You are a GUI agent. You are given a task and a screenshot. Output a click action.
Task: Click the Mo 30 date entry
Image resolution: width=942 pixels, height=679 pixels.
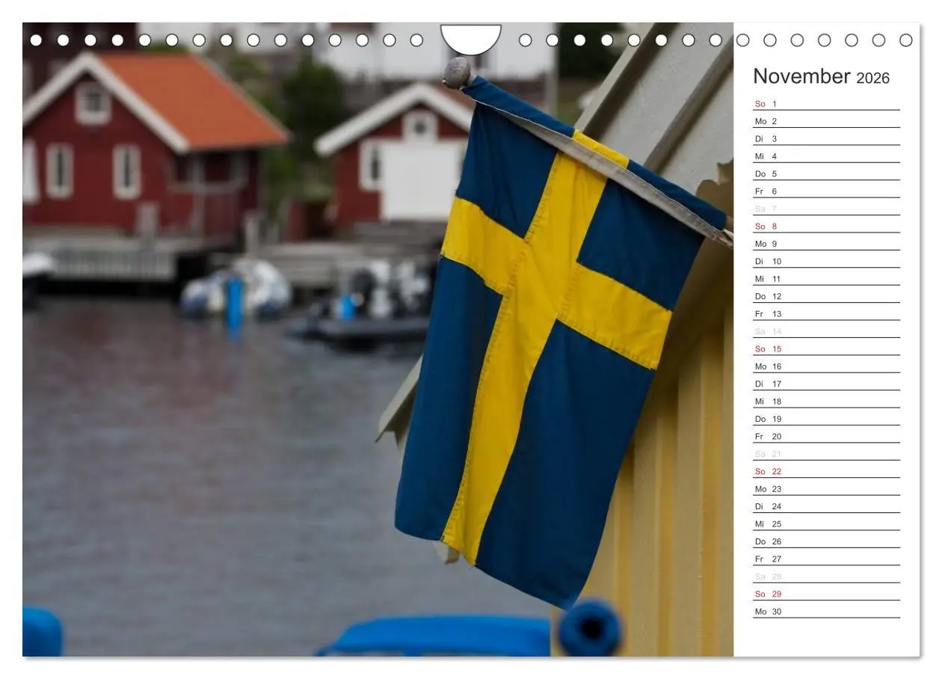click(768, 612)
